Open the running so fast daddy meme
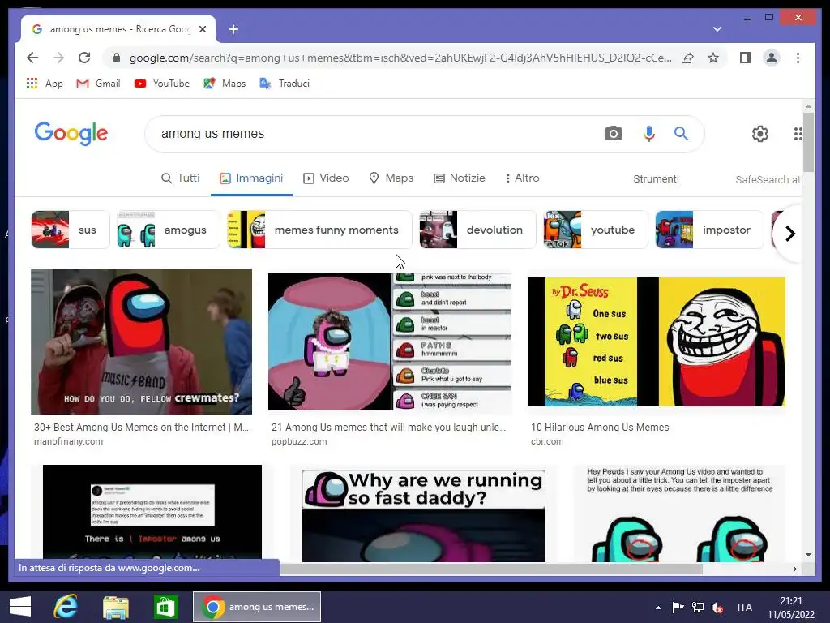The height and width of the screenshot is (623, 830). pyautogui.click(x=423, y=515)
